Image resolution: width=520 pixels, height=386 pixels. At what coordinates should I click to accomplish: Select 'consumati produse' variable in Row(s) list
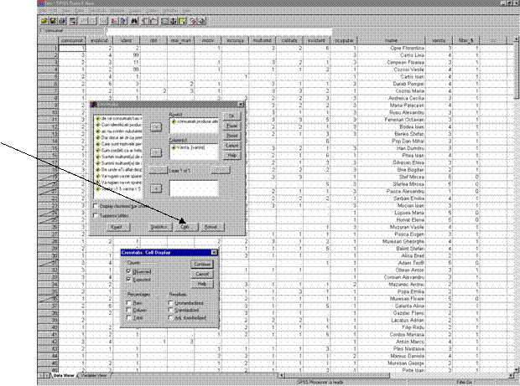tap(195, 121)
